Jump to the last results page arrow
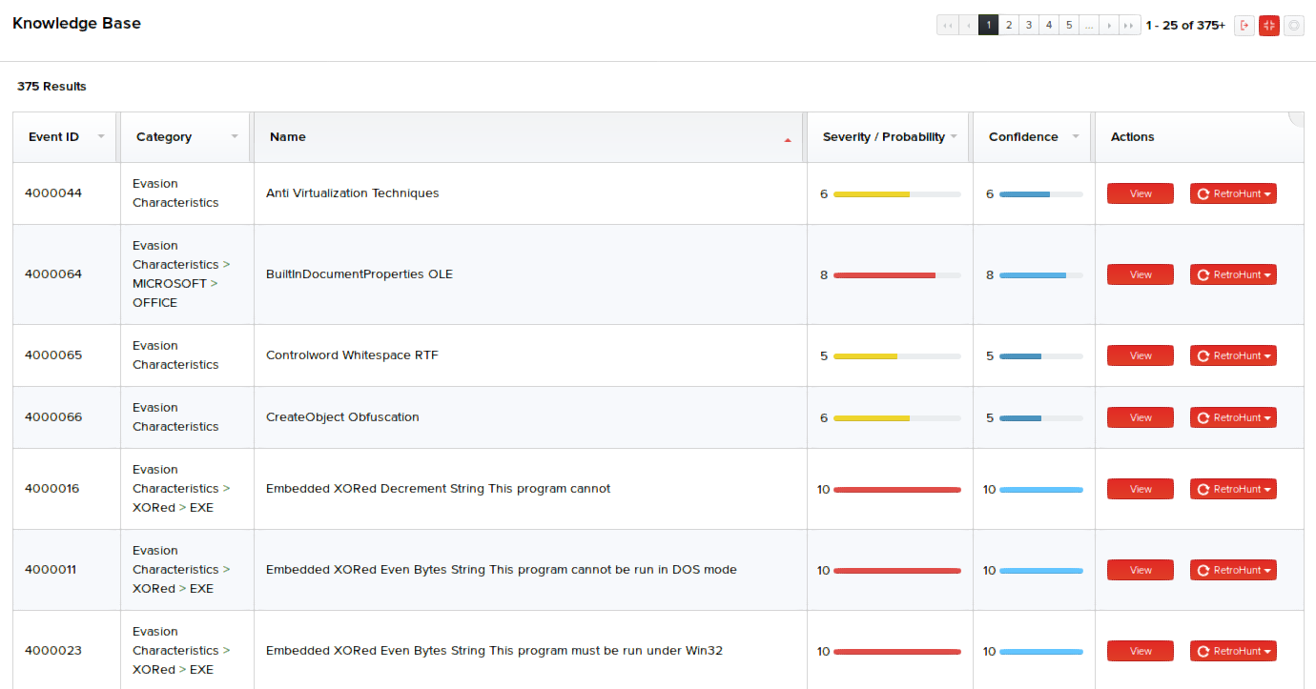The image size is (1316, 689). [1130, 26]
